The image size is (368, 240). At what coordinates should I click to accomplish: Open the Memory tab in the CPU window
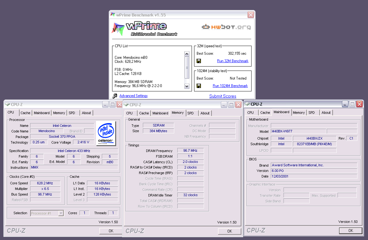tap(59, 113)
